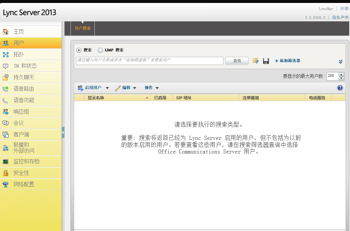Open help via the blue question mark icon
Screen dimensions: 350x231
click(340, 88)
